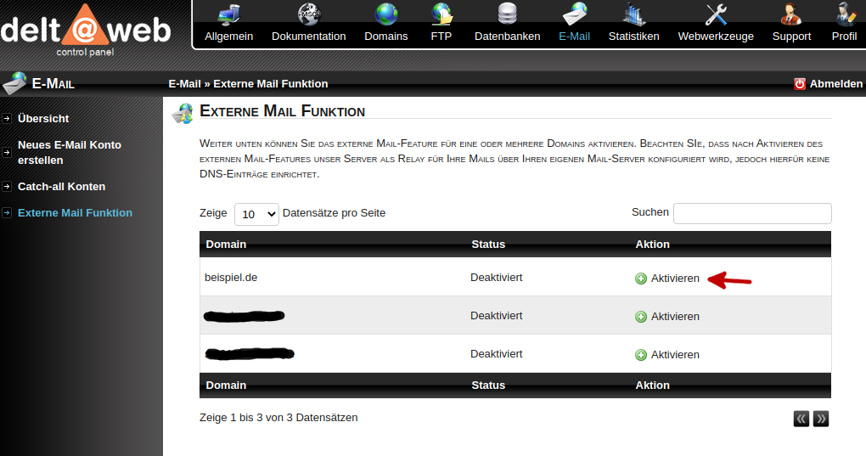This screenshot has width=866, height=456.
Task: Expand the records per page dropdown
Action: (256, 214)
